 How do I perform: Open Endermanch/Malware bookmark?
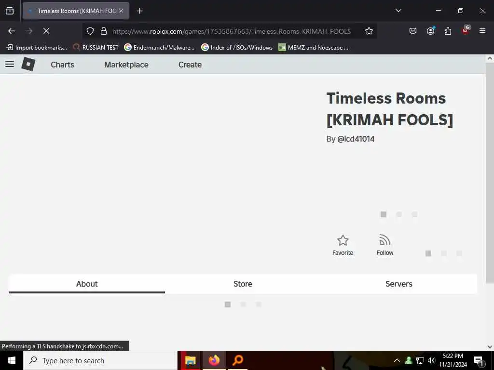coord(159,48)
